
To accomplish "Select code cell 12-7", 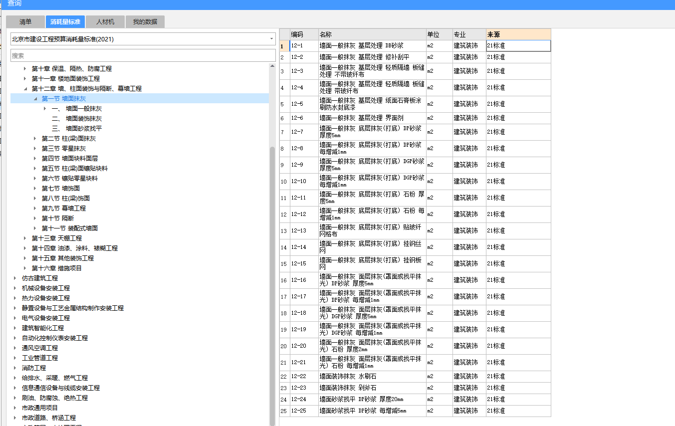I will click(304, 132).
